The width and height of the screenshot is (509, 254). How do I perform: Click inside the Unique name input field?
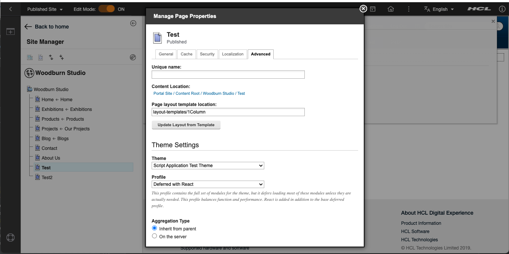[x=228, y=75]
